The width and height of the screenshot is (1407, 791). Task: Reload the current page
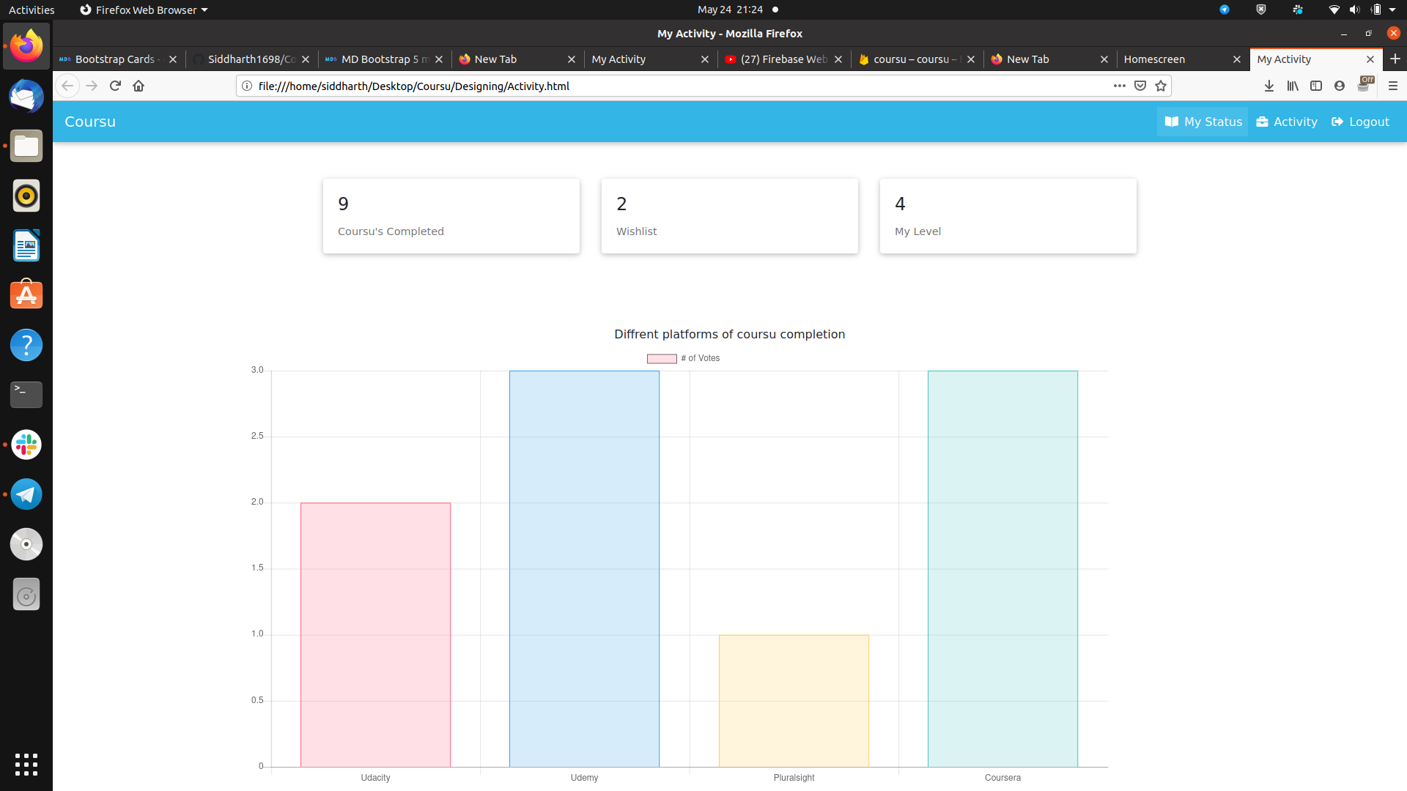pos(115,86)
